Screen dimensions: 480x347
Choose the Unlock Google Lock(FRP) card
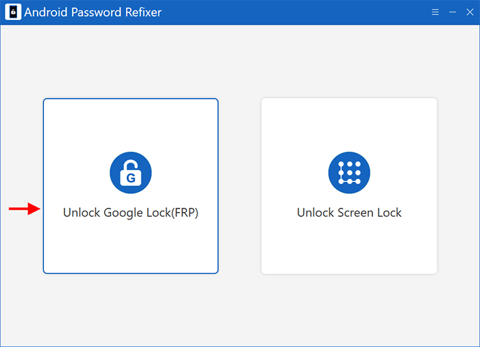131,186
